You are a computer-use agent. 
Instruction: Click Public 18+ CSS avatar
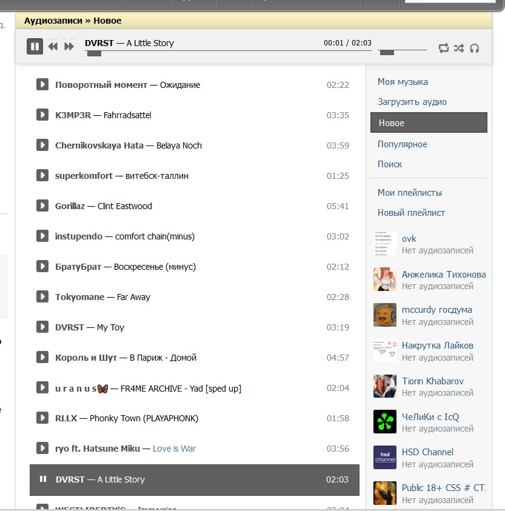pyautogui.click(x=385, y=493)
